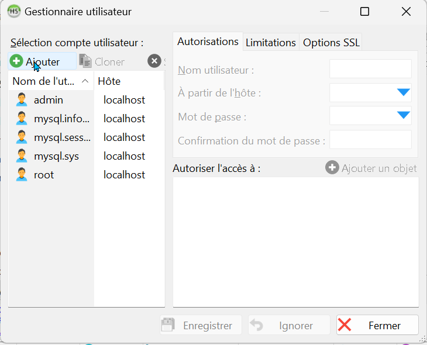Click the delete X icon beside Cloner
The height and width of the screenshot is (345, 427).
(x=154, y=61)
